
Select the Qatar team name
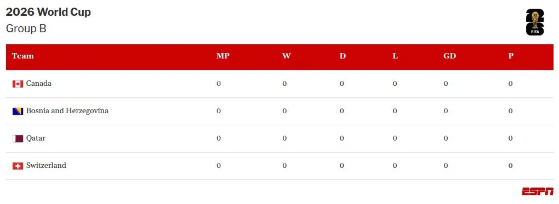click(x=36, y=138)
